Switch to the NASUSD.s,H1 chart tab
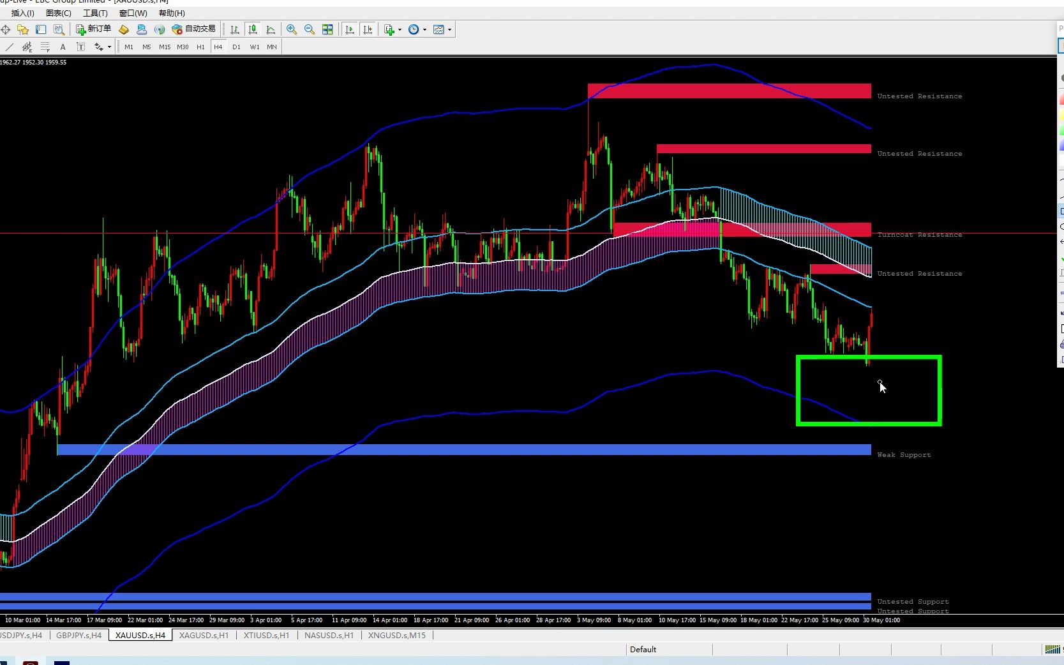1064x665 pixels. tap(329, 635)
